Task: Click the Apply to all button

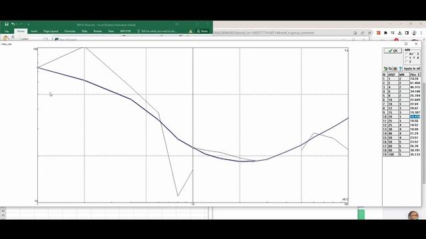Action: click(411, 68)
